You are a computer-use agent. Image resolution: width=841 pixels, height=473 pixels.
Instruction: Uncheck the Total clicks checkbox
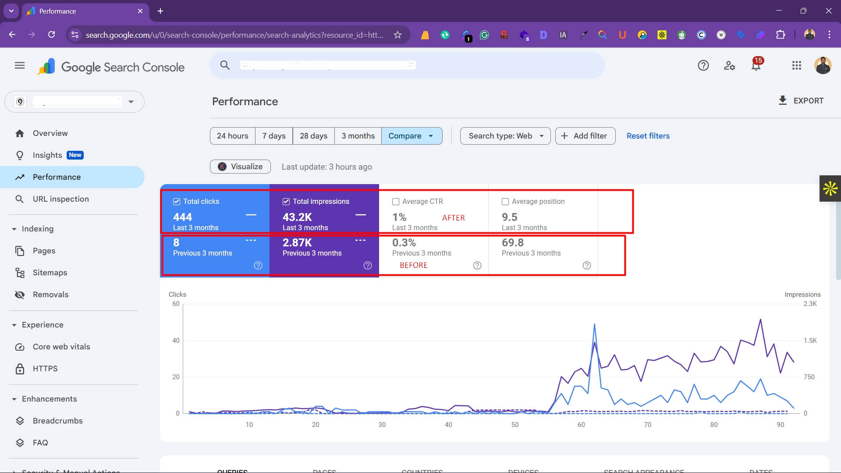tap(177, 202)
